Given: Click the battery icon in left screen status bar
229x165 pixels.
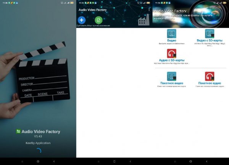Looking at the screenshot, I should click(72, 3).
